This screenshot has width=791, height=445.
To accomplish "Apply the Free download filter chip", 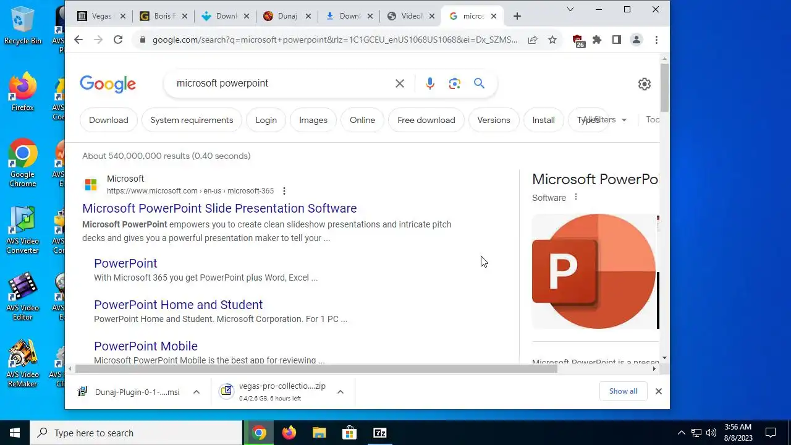I will (426, 120).
